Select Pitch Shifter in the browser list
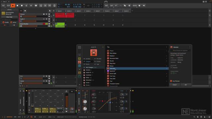212x119 pixels. click(137, 53)
